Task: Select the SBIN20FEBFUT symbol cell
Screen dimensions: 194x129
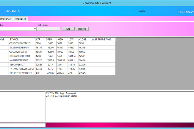Action: click(22, 64)
